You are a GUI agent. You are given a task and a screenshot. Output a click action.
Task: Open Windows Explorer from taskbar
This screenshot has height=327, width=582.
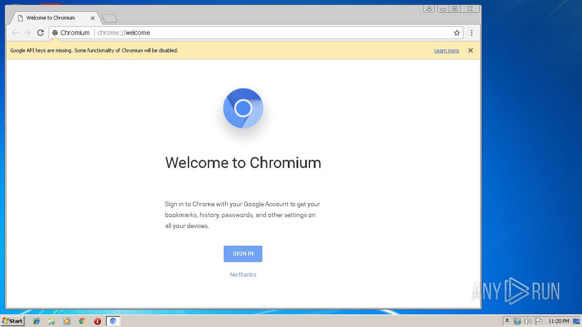tap(51, 321)
